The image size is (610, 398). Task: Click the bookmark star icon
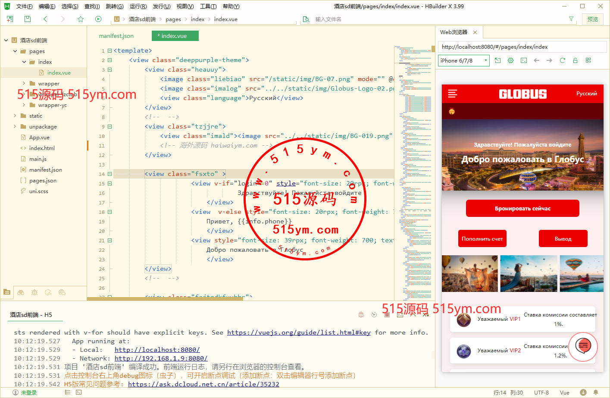tap(81, 19)
